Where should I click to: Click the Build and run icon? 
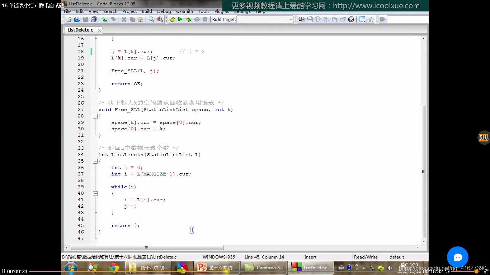(188, 19)
